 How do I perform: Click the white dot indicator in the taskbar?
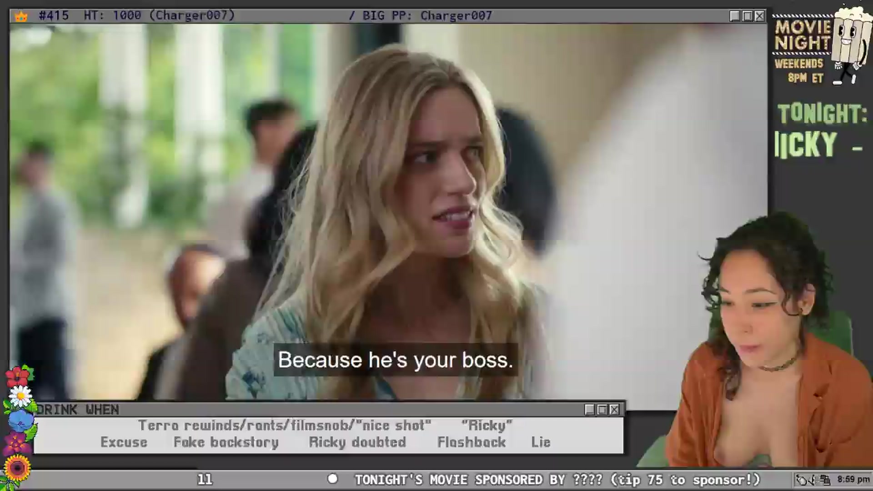333,479
